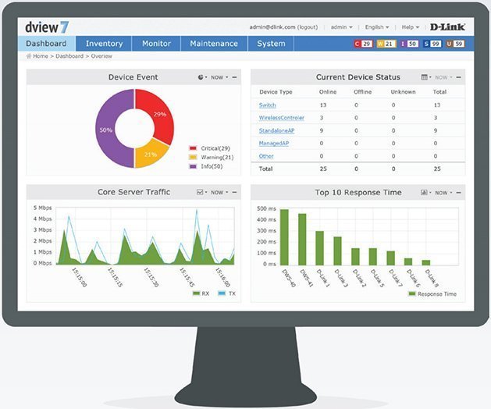Open Core Server Traffic NOW dropdown
Screen dimensions: 491x409
point(219,192)
